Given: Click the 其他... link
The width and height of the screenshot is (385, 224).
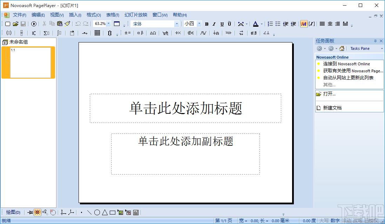Looking at the screenshot, I should coord(329,85).
